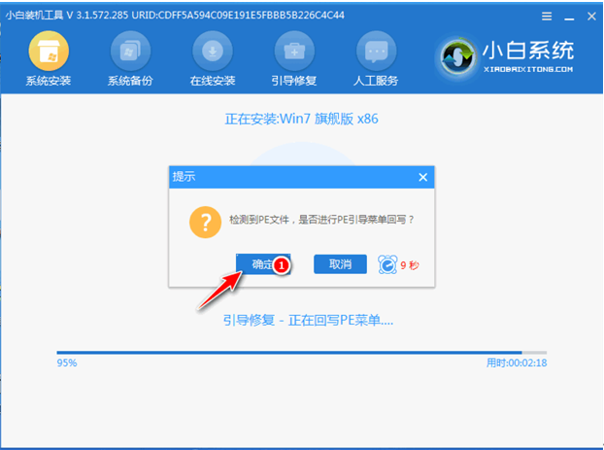Click the installation progress bar
The image size is (604, 450).
coord(301,352)
